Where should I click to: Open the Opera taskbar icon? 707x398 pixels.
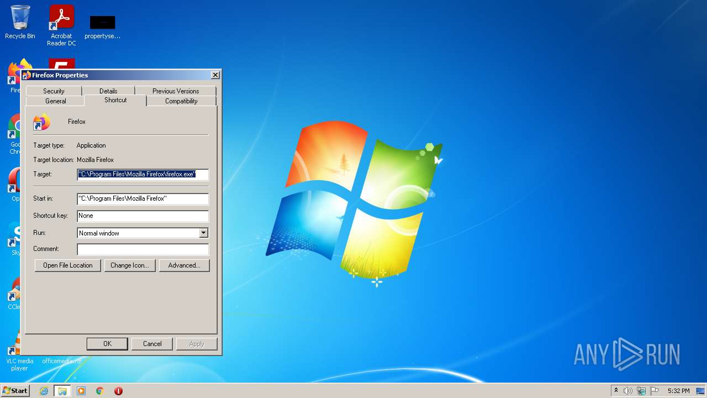(x=118, y=391)
